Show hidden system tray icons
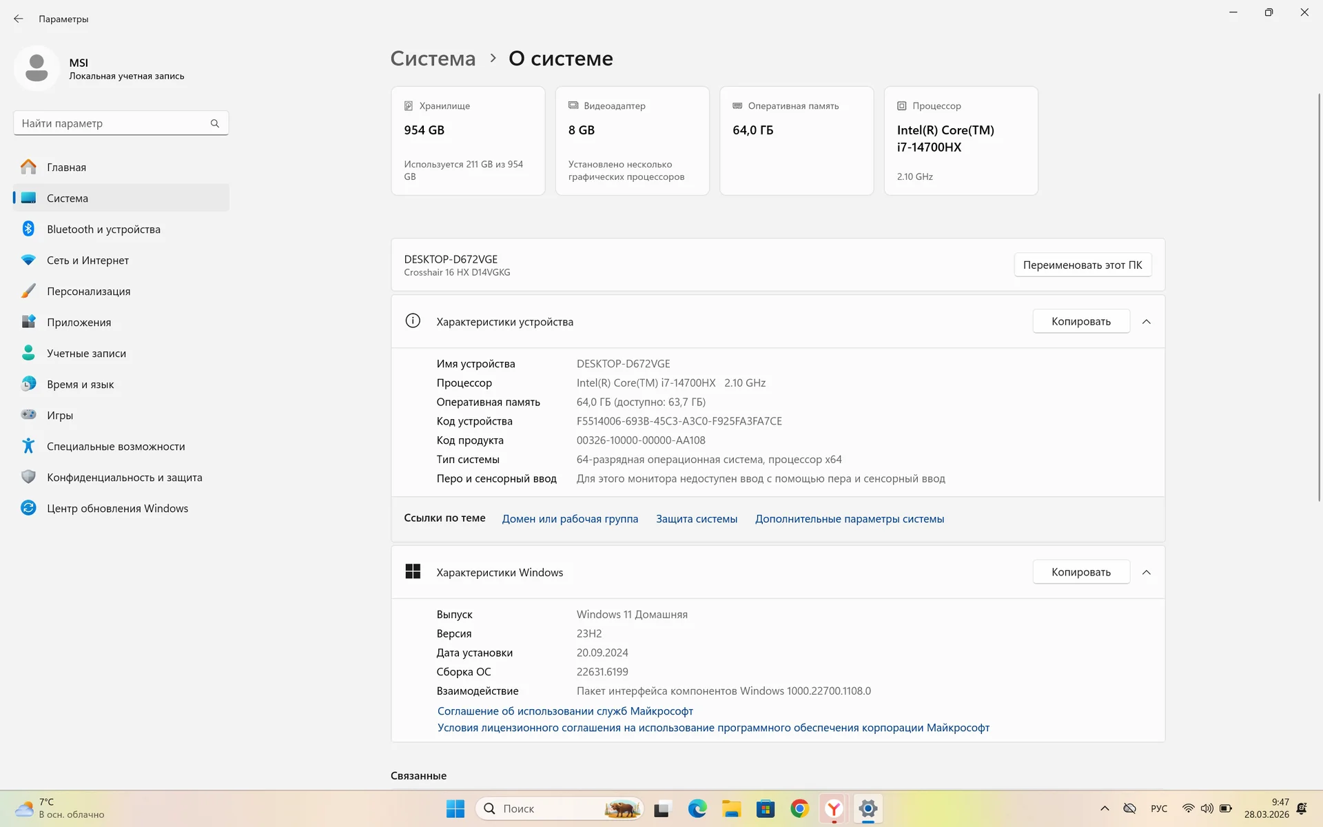 coord(1105,808)
